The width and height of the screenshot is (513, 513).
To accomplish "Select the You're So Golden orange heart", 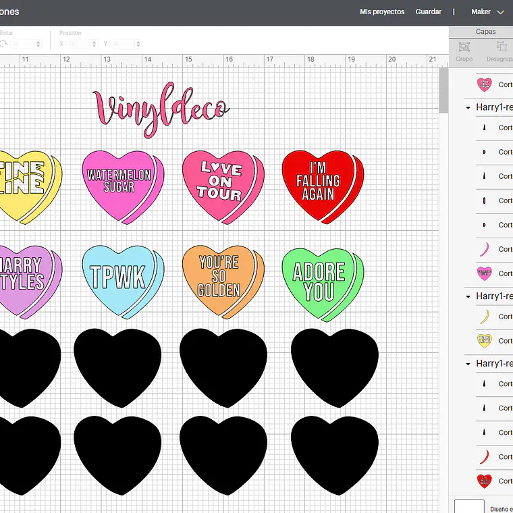I will click(x=223, y=282).
